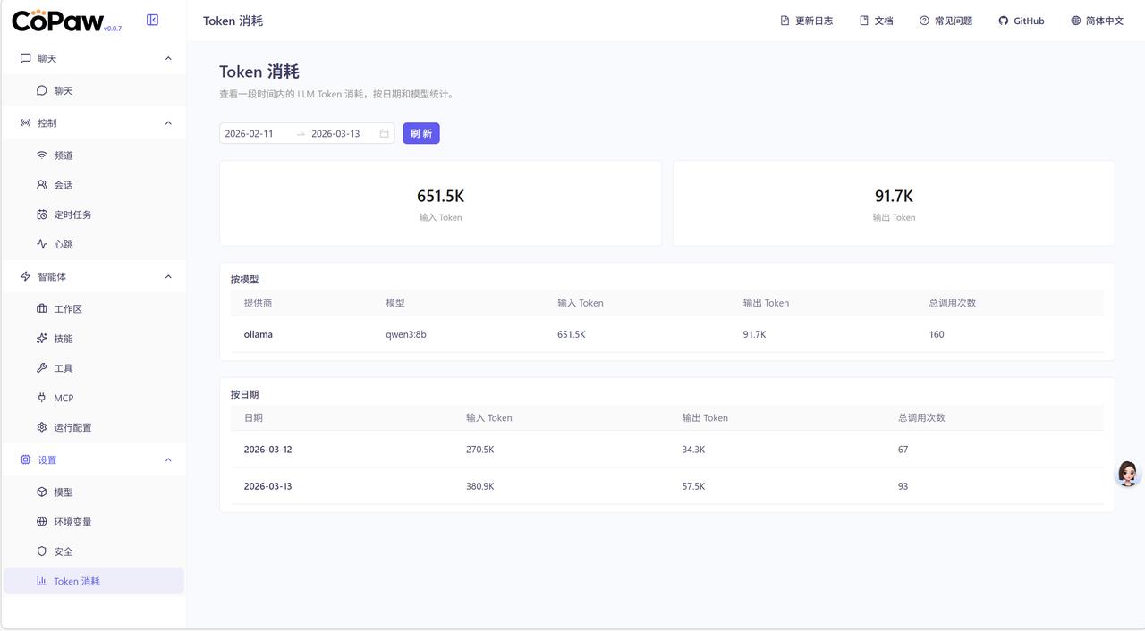Collapse the 控制 sidebar group
Image resolution: width=1145 pixels, height=631 pixels.
point(168,122)
